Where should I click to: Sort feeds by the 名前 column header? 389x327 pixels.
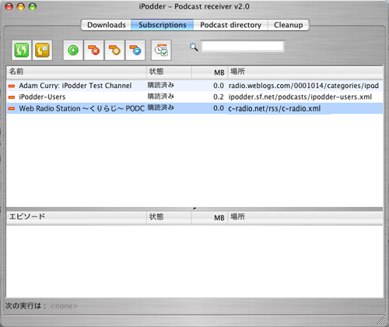[x=76, y=72]
